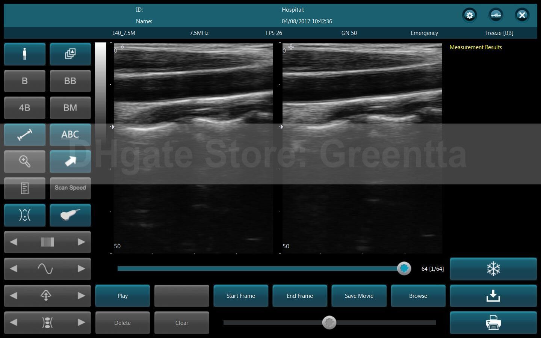Click the Freeze [BB] status label
541x338 pixels.
[499, 33]
